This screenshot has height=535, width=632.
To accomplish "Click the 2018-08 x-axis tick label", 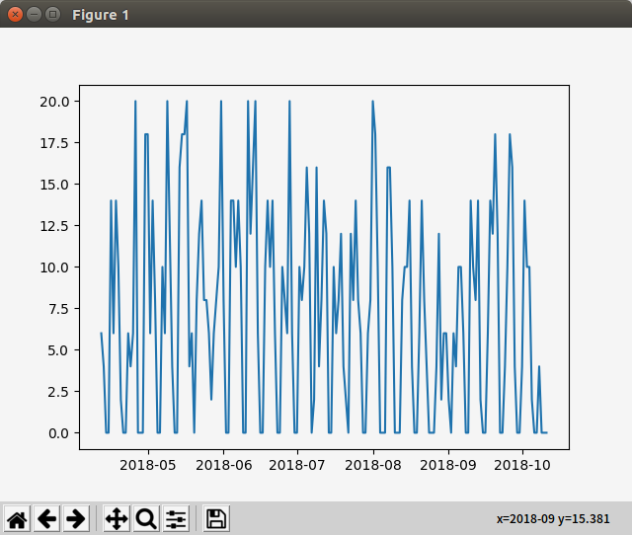I will pos(373,464).
